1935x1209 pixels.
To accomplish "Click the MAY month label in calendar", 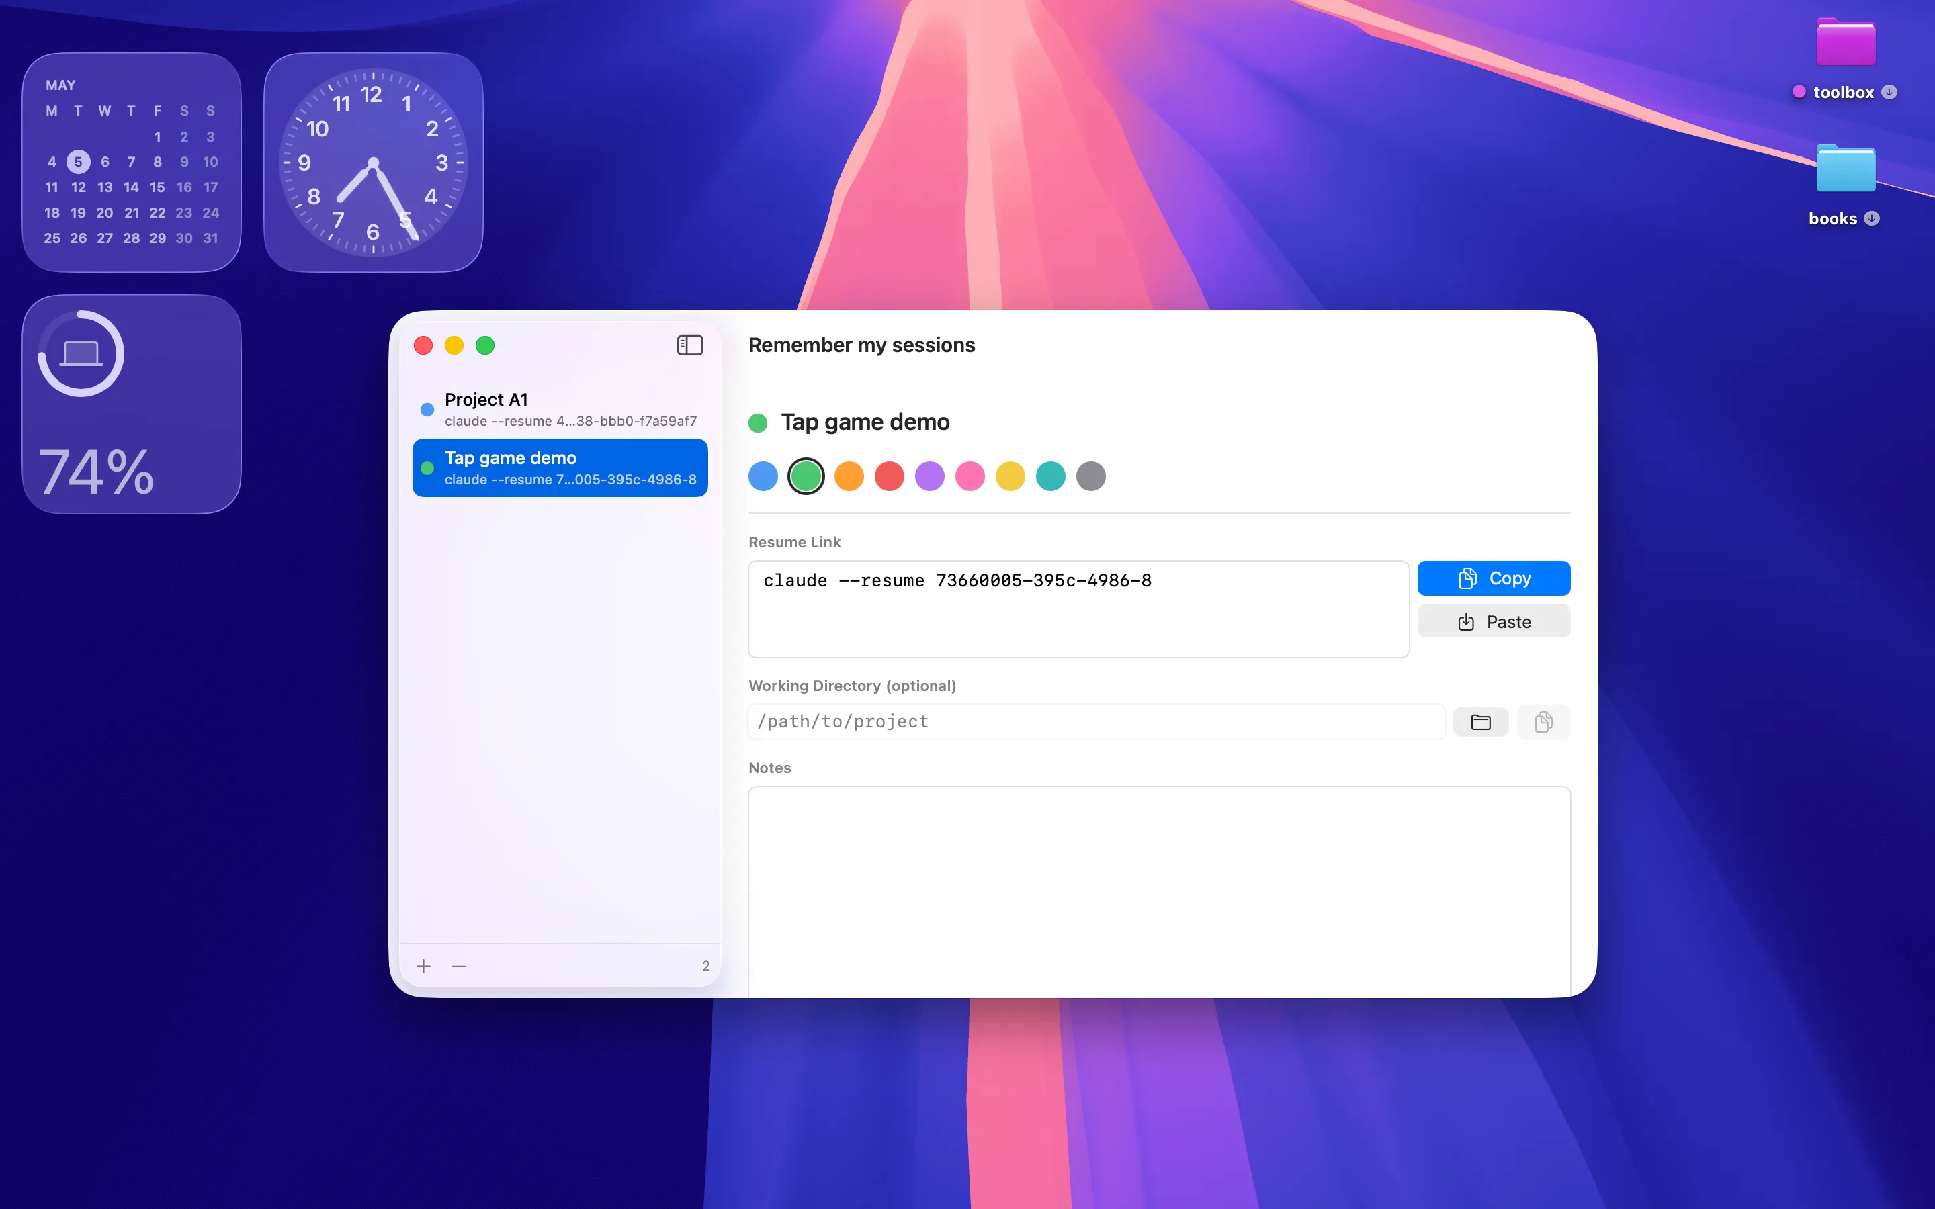I will coord(60,85).
